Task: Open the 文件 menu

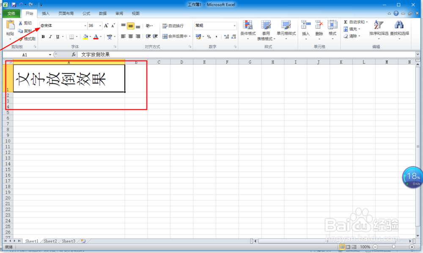Action: coord(11,13)
